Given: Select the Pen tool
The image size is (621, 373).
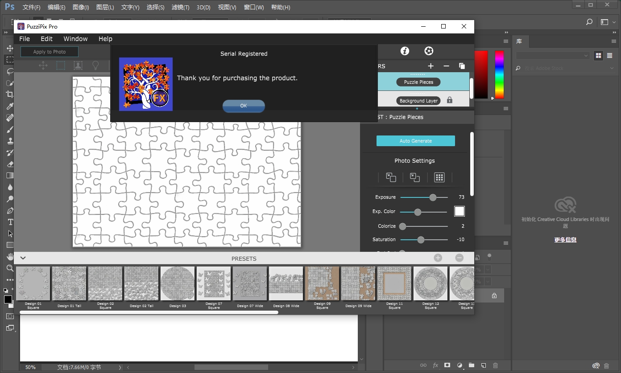Looking at the screenshot, I should [x=10, y=210].
